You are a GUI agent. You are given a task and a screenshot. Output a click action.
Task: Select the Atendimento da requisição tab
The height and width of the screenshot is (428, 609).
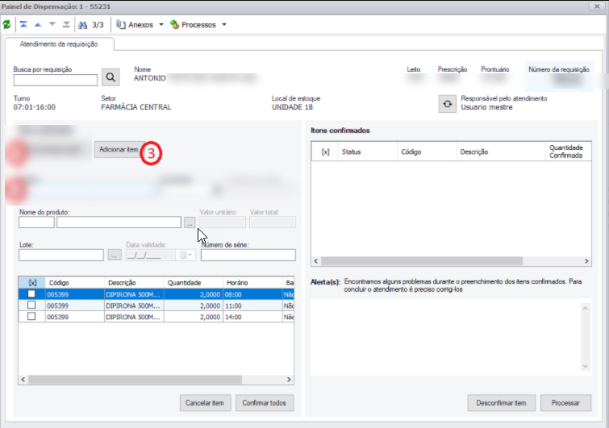(59, 44)
